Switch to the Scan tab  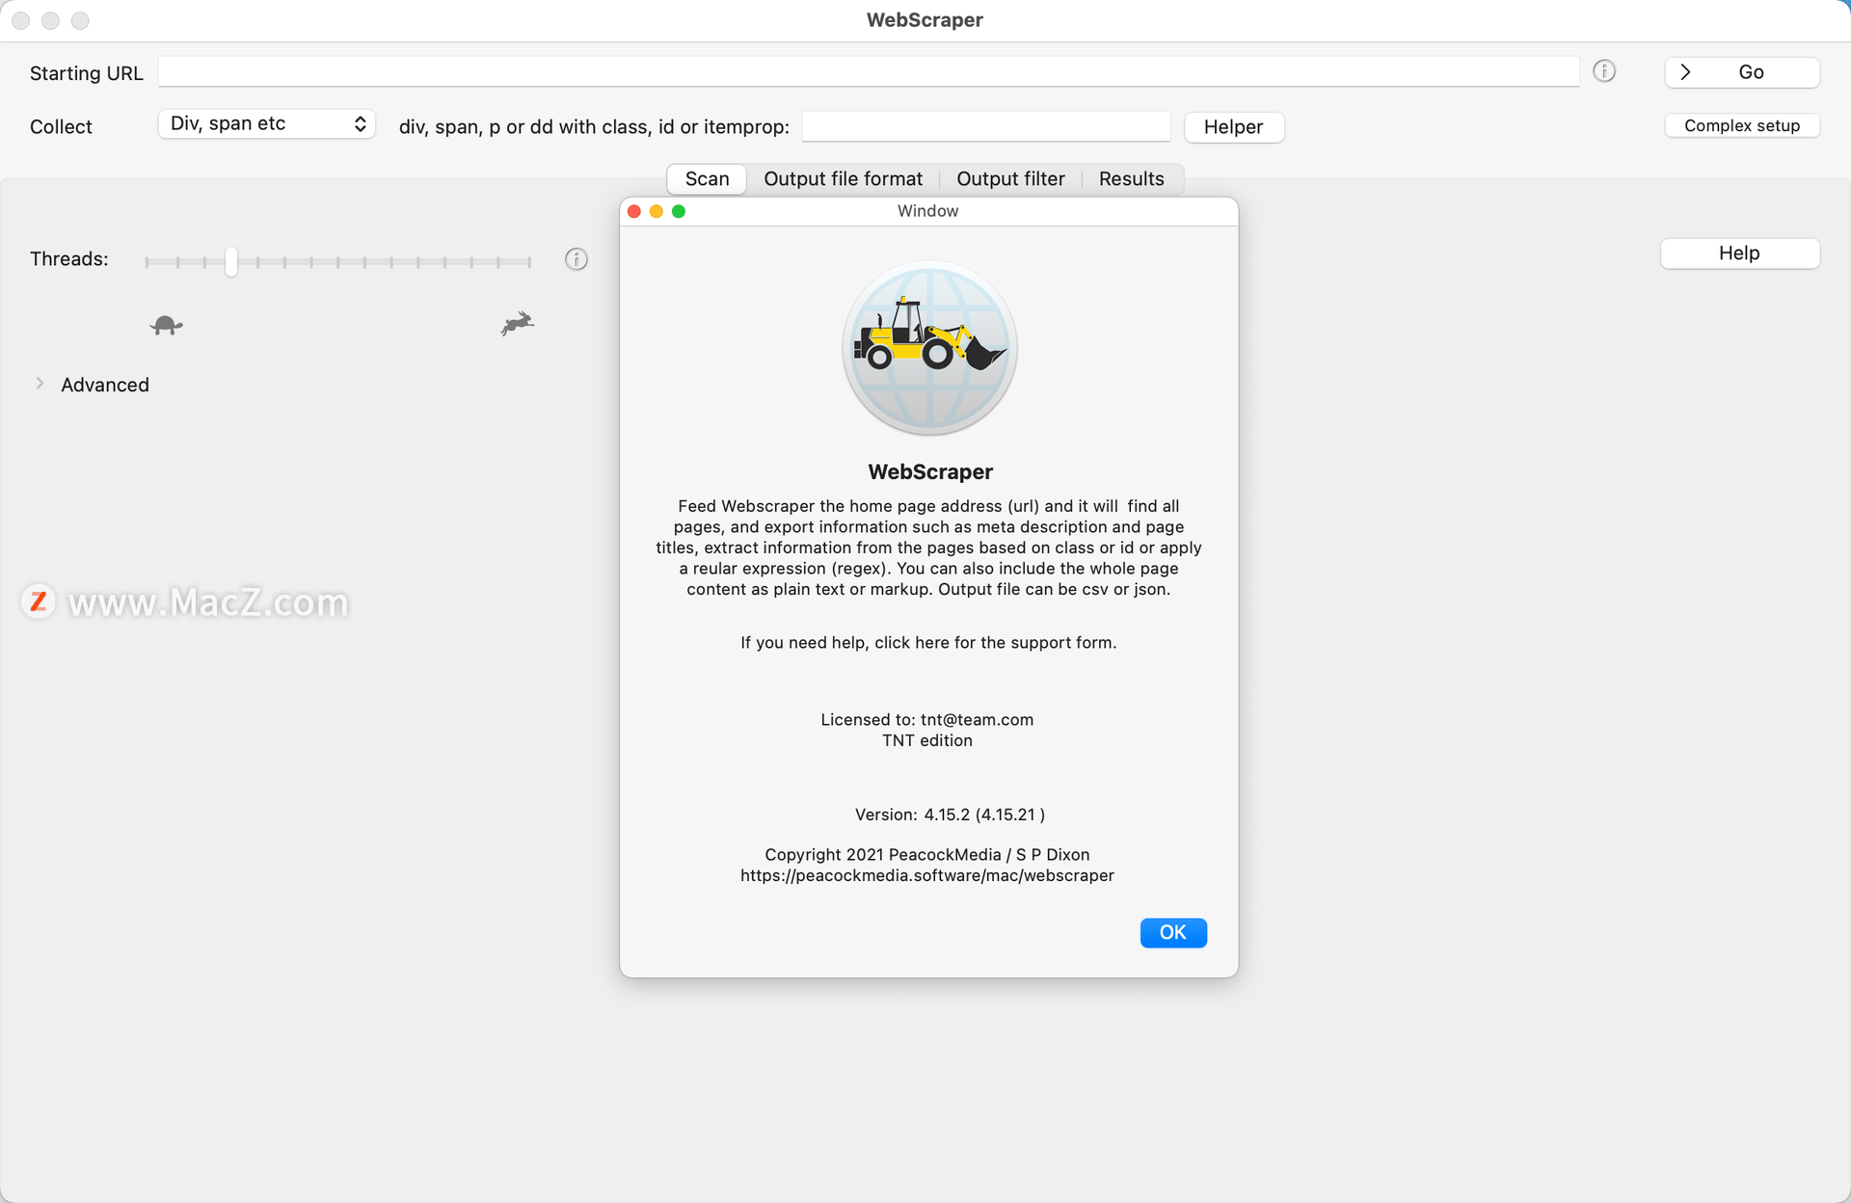(707, 179)
